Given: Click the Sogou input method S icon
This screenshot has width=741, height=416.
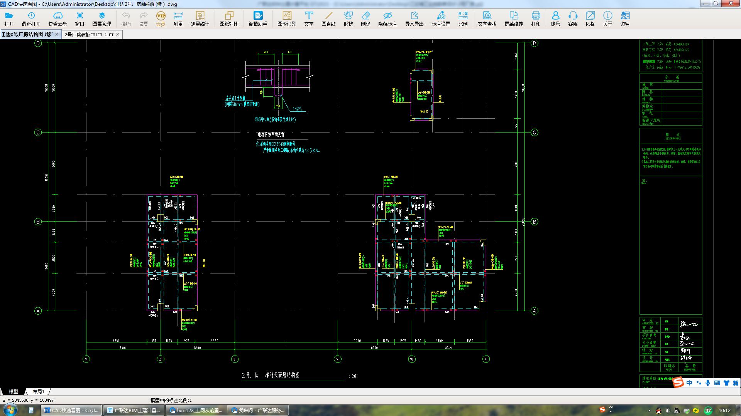Looking at the screenshot, I should pos(678,382).
